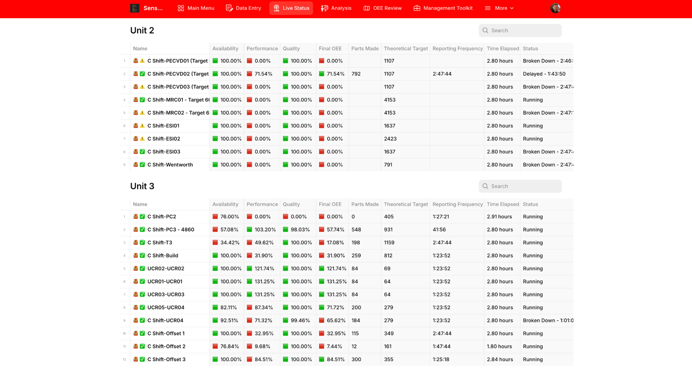
Task: Open Management Toolkit
Action: click(x=443, y=8)
